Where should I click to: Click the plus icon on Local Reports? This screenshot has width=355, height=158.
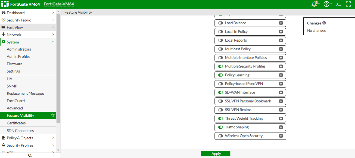click(281, 41)
